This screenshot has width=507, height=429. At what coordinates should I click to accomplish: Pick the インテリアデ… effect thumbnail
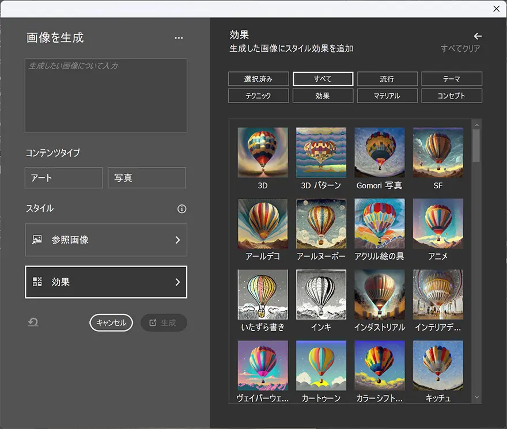(438, 294)
